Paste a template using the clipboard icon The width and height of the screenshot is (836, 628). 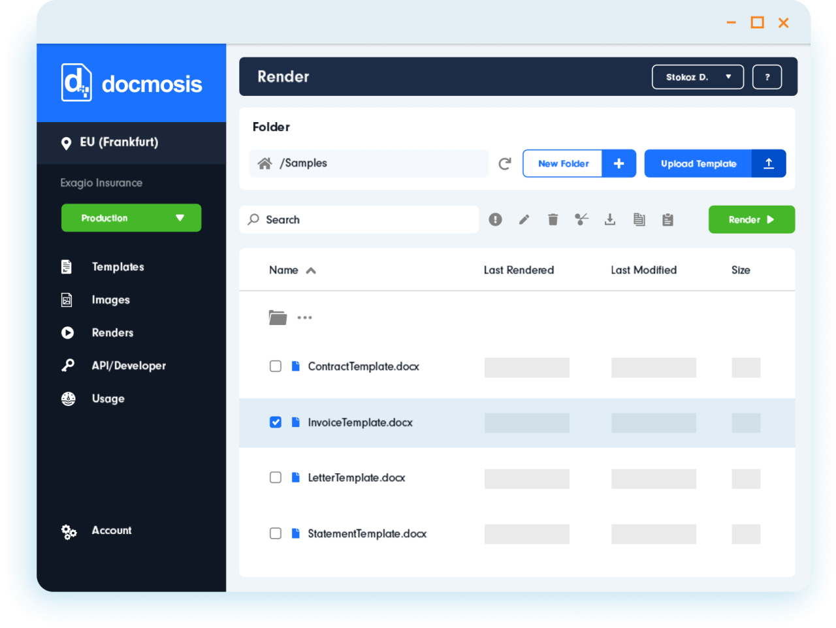667,219
